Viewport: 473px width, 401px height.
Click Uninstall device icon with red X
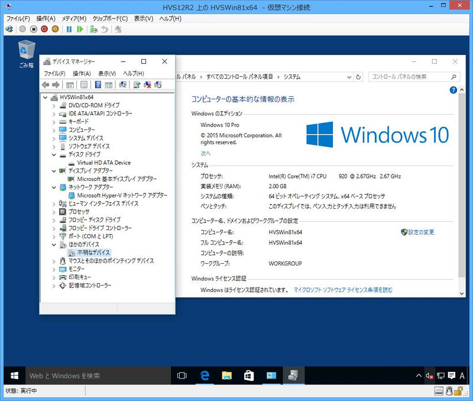pyautogui.click(x=147, y=85)
